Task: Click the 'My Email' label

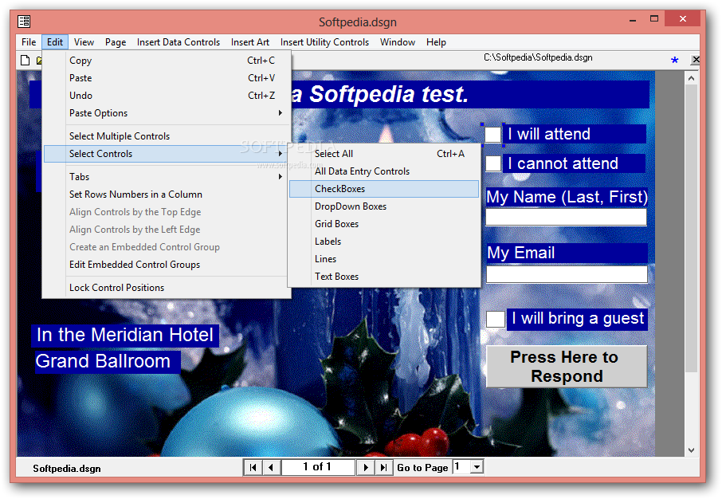Action: coord(567,253)
